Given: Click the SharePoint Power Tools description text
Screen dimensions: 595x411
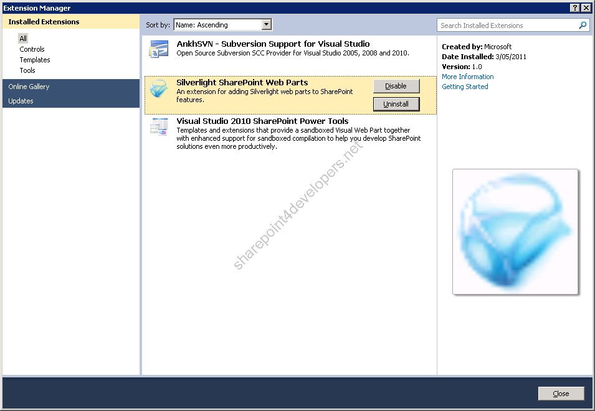Looking at the screenshot, I should 298,138.
